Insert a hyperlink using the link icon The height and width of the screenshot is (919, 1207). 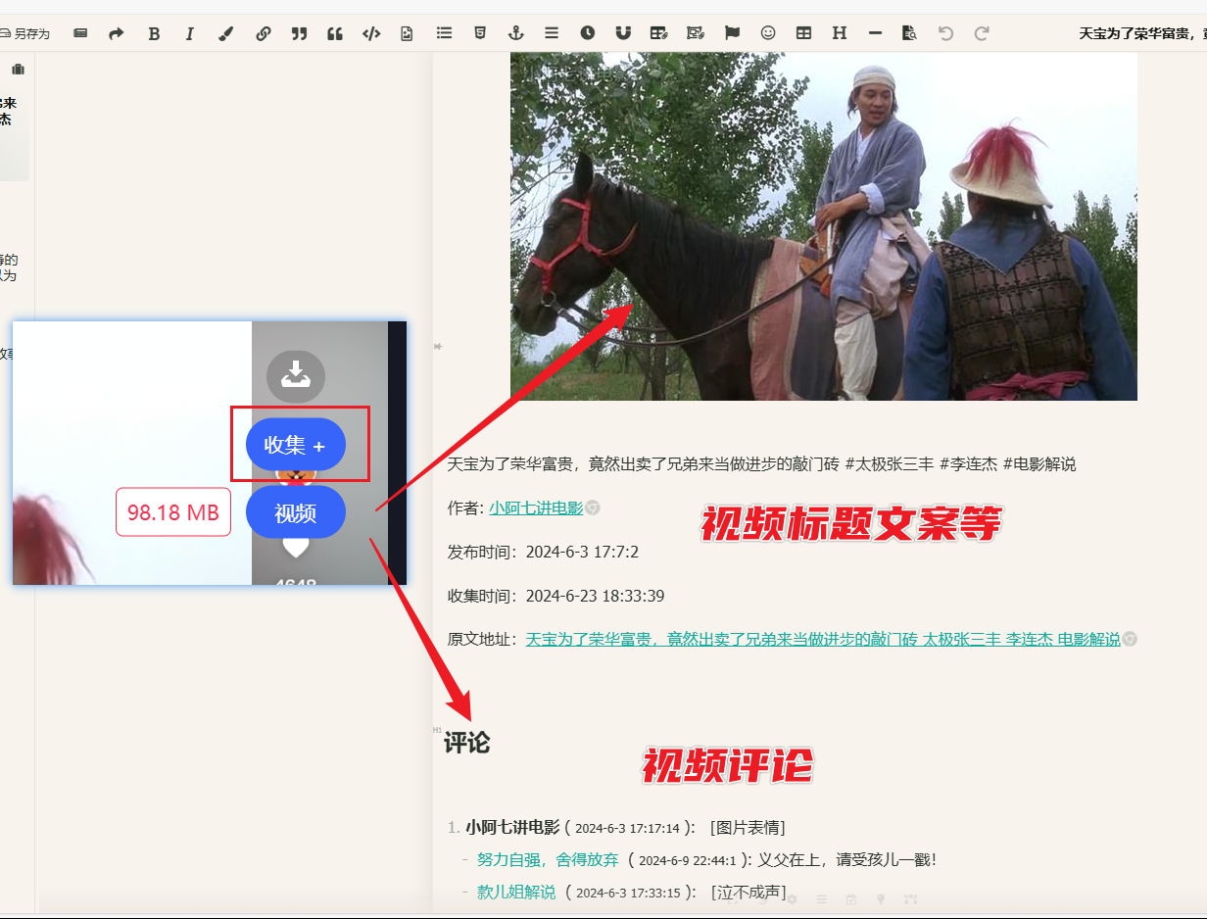pyautogui.click(x=263, y=32)
